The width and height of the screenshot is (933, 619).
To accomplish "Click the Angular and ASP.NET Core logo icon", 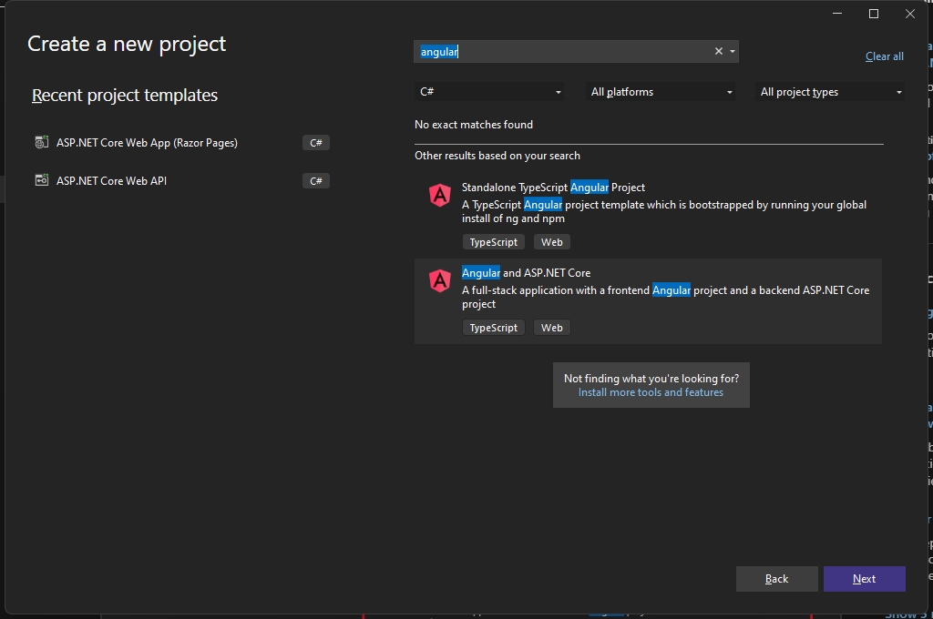I will (x=440, y=280).
